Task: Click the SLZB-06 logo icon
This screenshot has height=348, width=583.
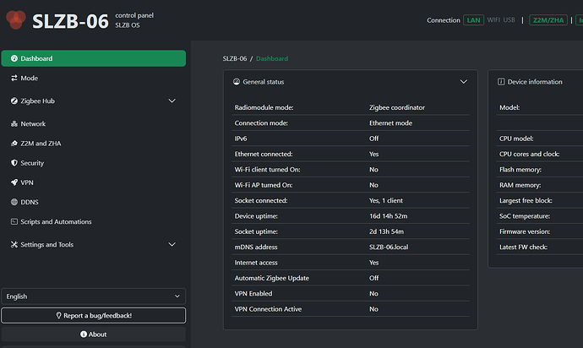Action: 14,19
